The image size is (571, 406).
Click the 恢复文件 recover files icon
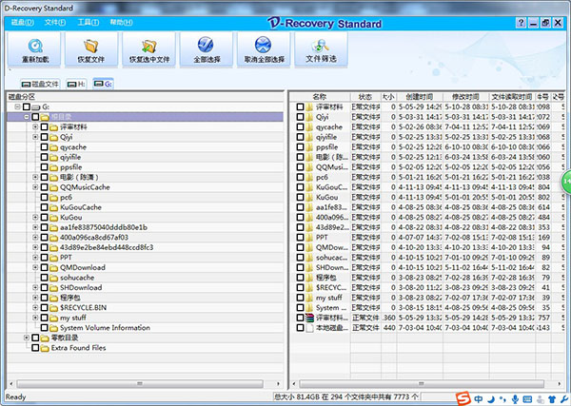pyautogui.click(x=91, y=46)
